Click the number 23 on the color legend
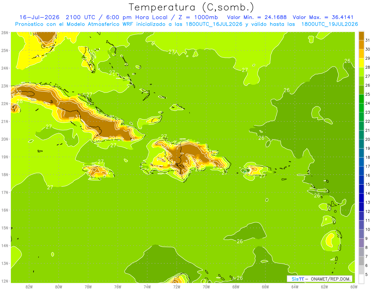The height and width of the screenshot is (291, 376). (368, 112)
